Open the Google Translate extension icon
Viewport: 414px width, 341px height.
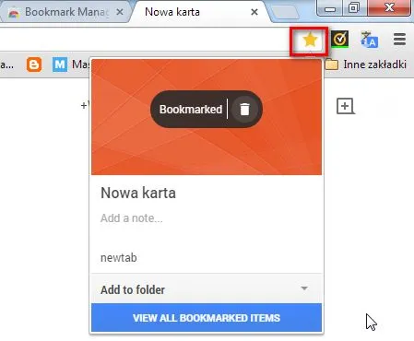coord(370,40)
